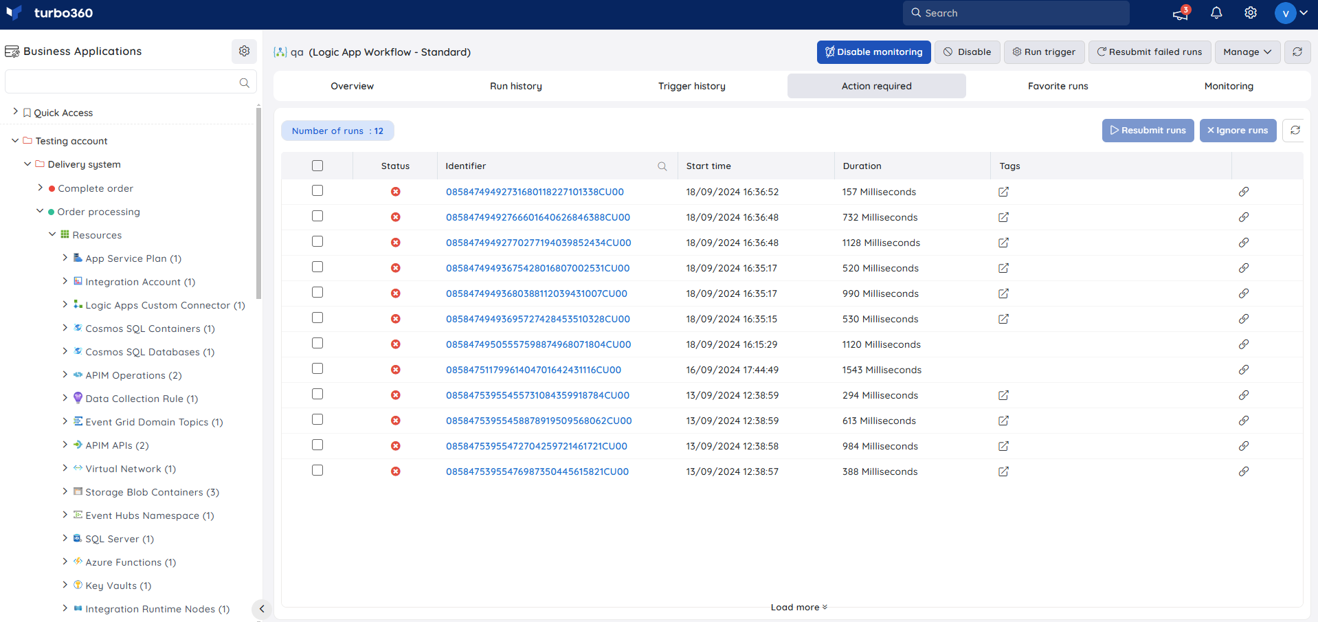Tick checkbox for run ending 338CU00

click(x=317, y=190)
